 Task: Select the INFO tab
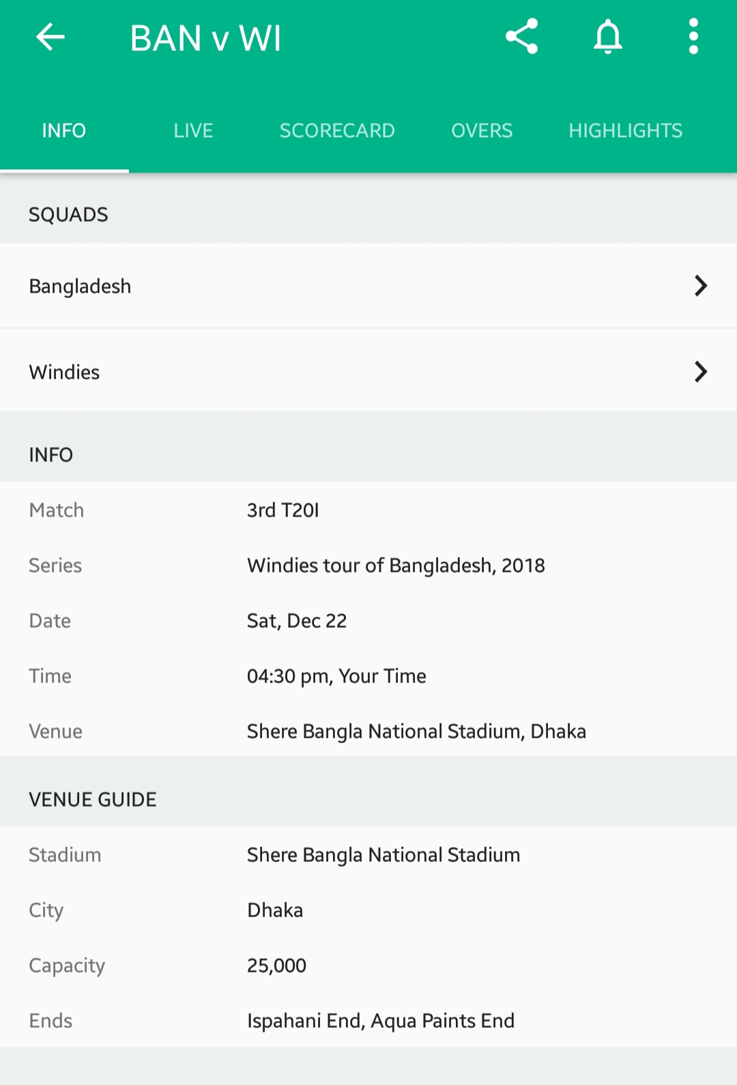(x=64, y=130)
